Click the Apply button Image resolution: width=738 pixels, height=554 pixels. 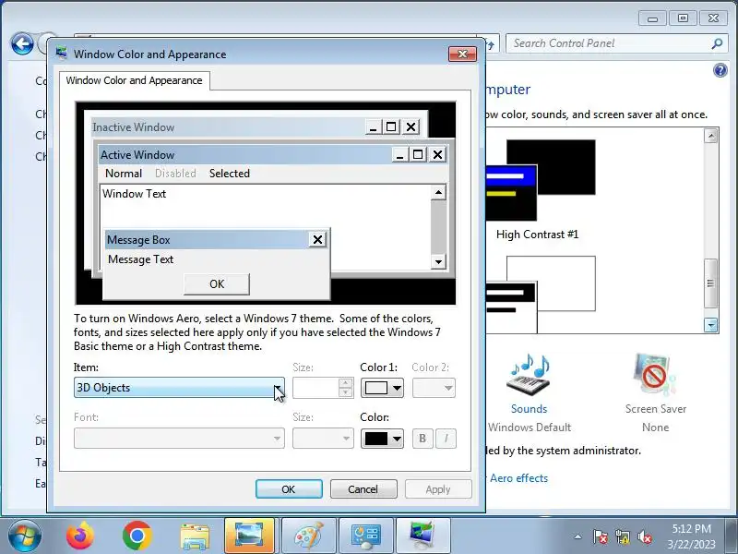[437, 489]
